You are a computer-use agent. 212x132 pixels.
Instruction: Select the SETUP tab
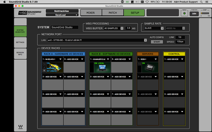pyautogui.click(x=134, y=13)
